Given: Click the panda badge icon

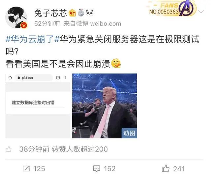Looking at the screenshot, I should tap(90, 13).
